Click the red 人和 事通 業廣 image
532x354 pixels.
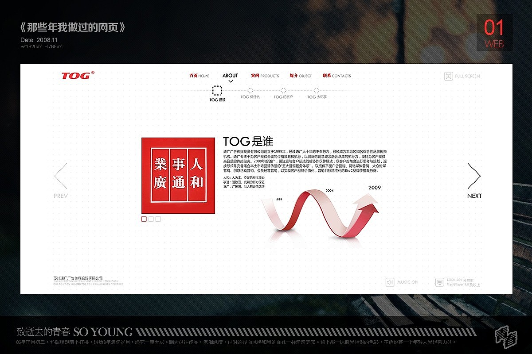[178, 176]
